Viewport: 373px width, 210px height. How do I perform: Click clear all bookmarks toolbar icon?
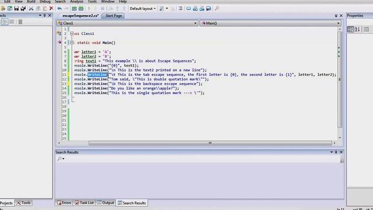coord(209,9)
